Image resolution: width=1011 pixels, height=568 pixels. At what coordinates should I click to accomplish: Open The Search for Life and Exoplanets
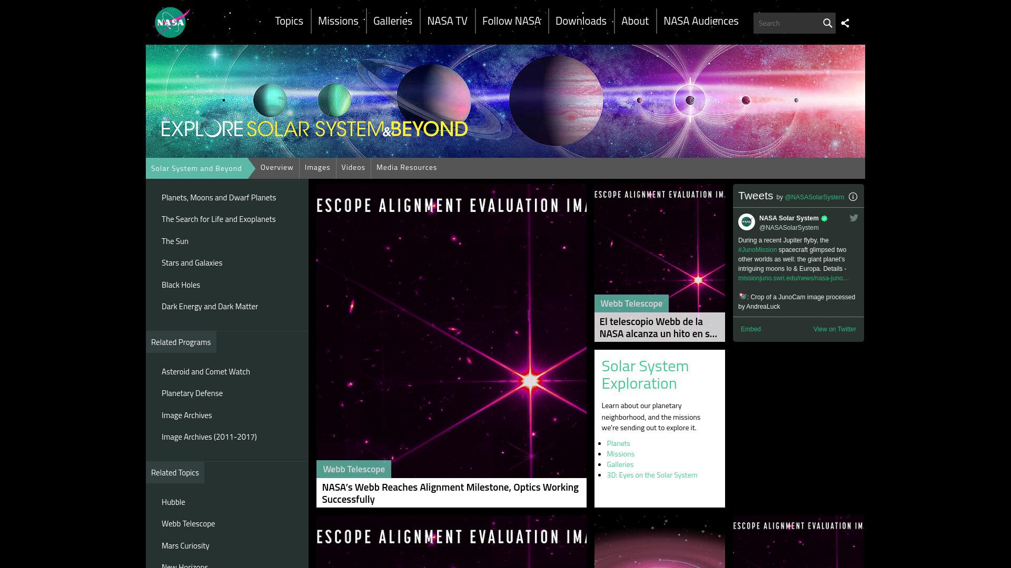[219, 219]
